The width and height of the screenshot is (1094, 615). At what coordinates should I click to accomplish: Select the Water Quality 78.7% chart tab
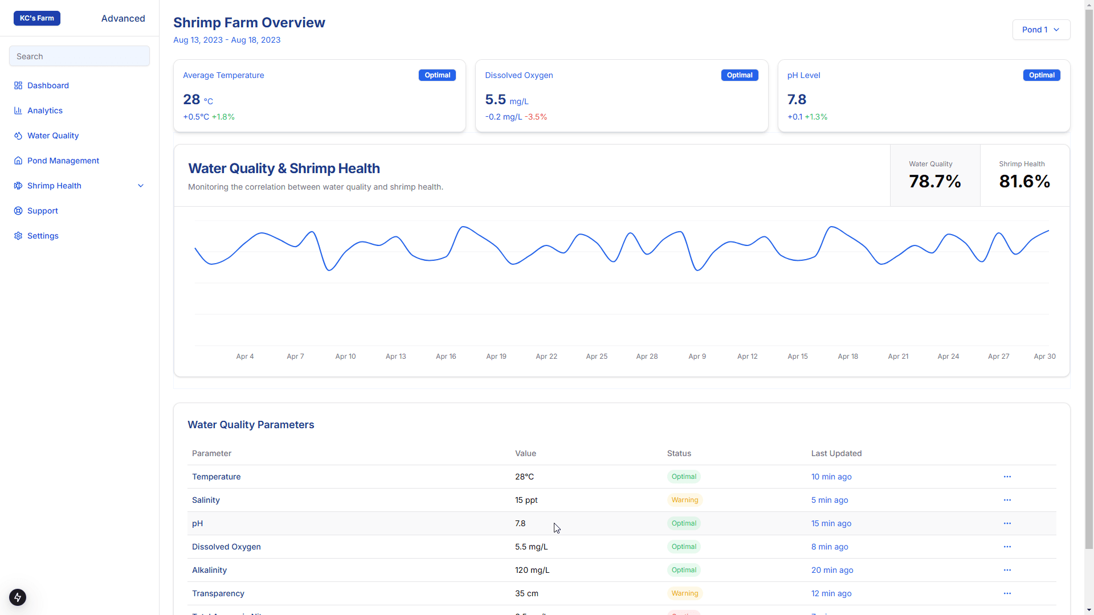click(x=935, y=175)
